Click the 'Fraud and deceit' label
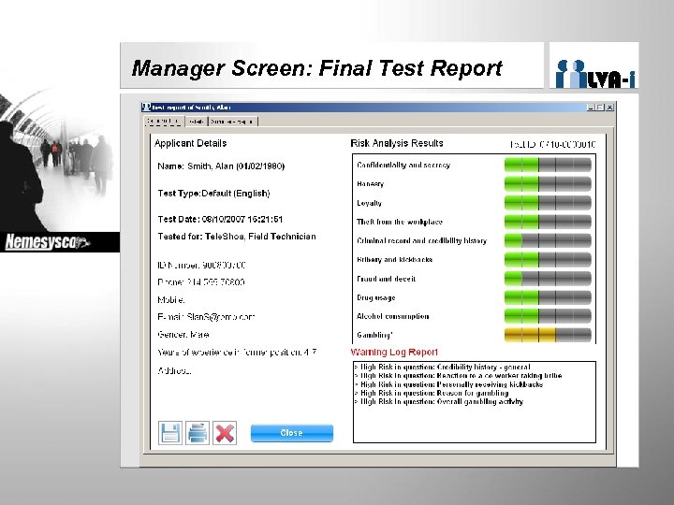Image resolution: width=674 pixels, height=505 pixels. (386, 279)
